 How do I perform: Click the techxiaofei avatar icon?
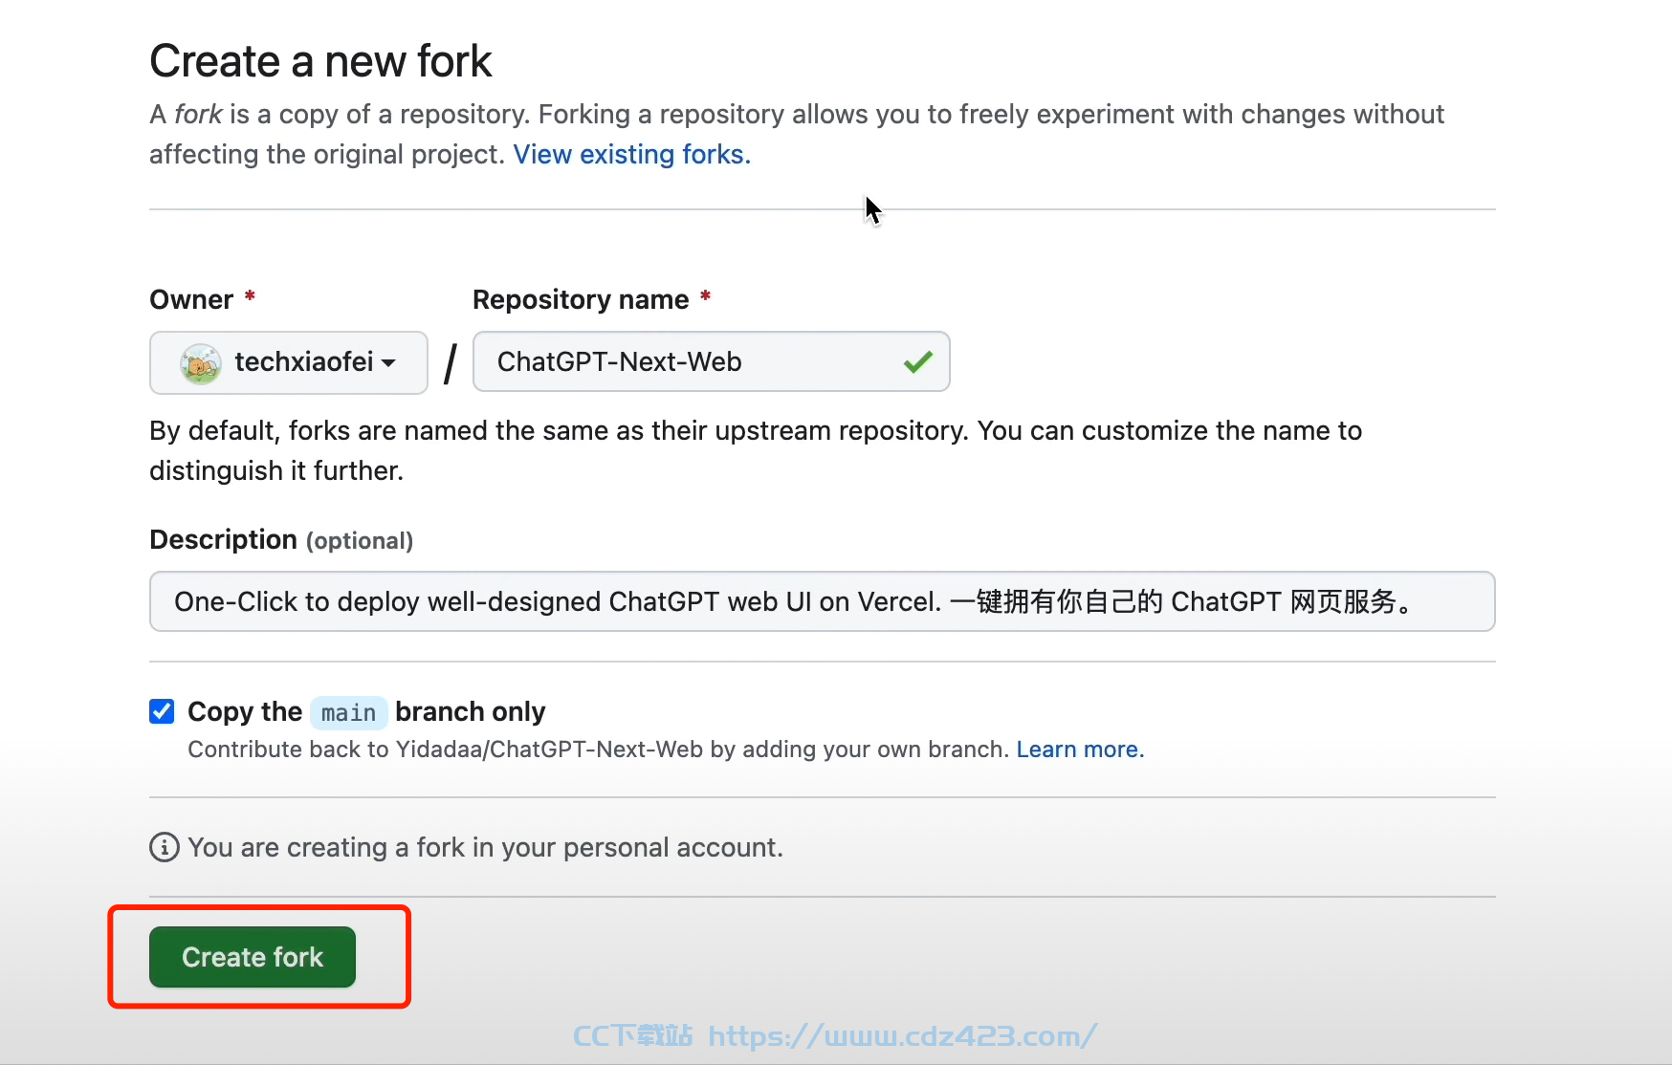[x=201, y=363]
